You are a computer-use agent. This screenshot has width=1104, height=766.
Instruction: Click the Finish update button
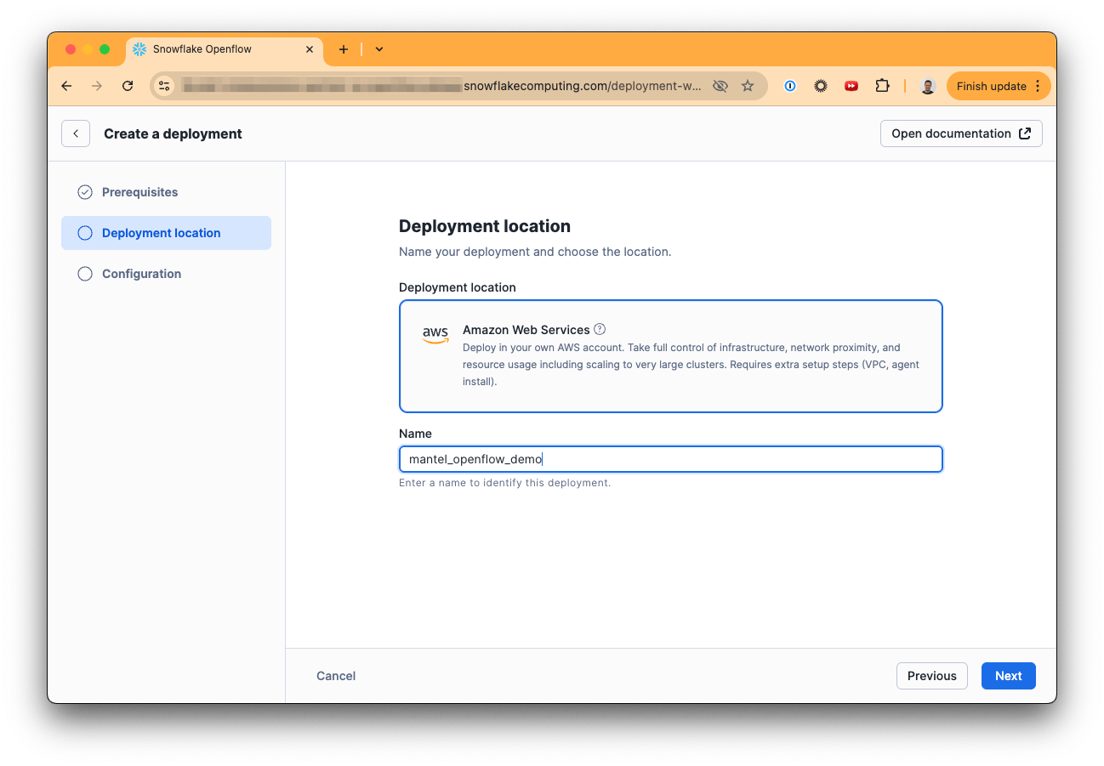click(x=999, y=86)
